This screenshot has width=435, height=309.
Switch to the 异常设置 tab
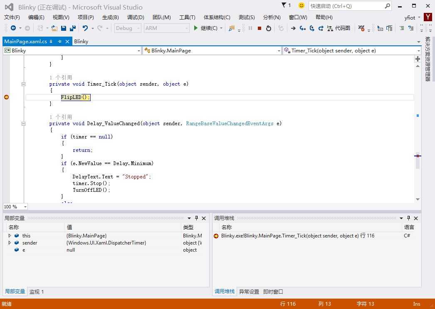(x=249, y=292)
